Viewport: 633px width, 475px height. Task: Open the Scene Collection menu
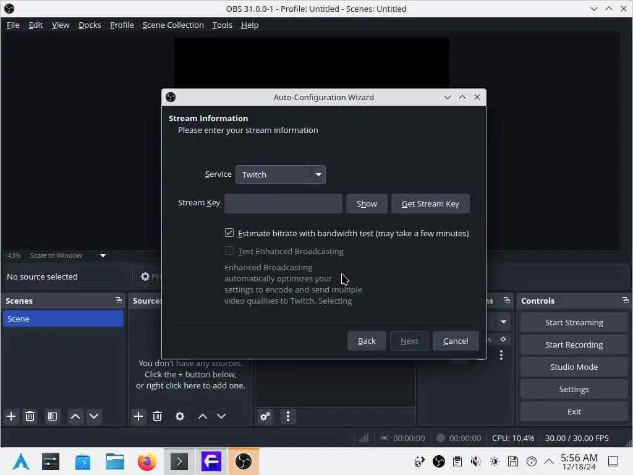click(x=173, y=25)
